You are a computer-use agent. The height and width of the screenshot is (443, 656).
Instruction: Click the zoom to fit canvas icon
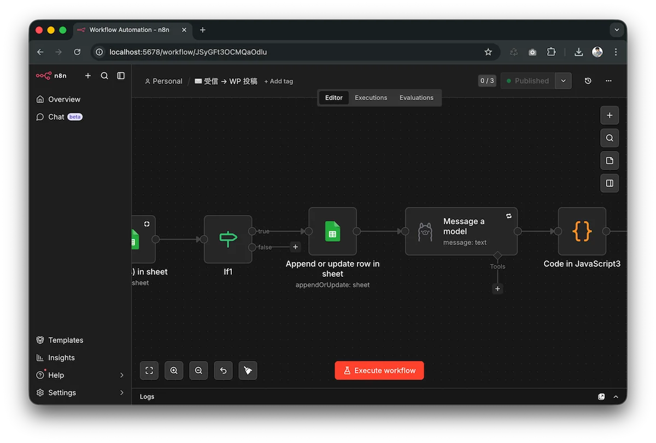pyautogui.click(x=149, y=371)
